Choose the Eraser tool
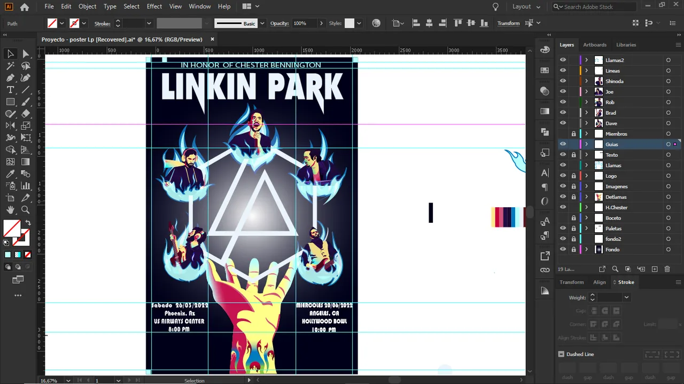The image size is (684, 384). click(x=26, y=114)
